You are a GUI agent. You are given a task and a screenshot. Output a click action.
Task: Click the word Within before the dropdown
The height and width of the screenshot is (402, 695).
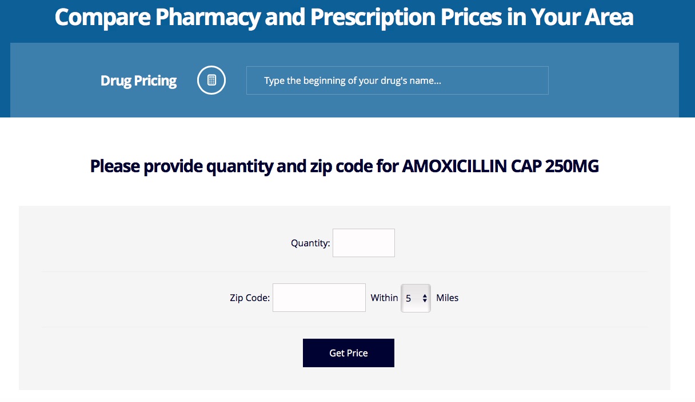(384, 298)
